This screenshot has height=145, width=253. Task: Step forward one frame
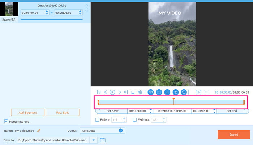pos(120,92)
